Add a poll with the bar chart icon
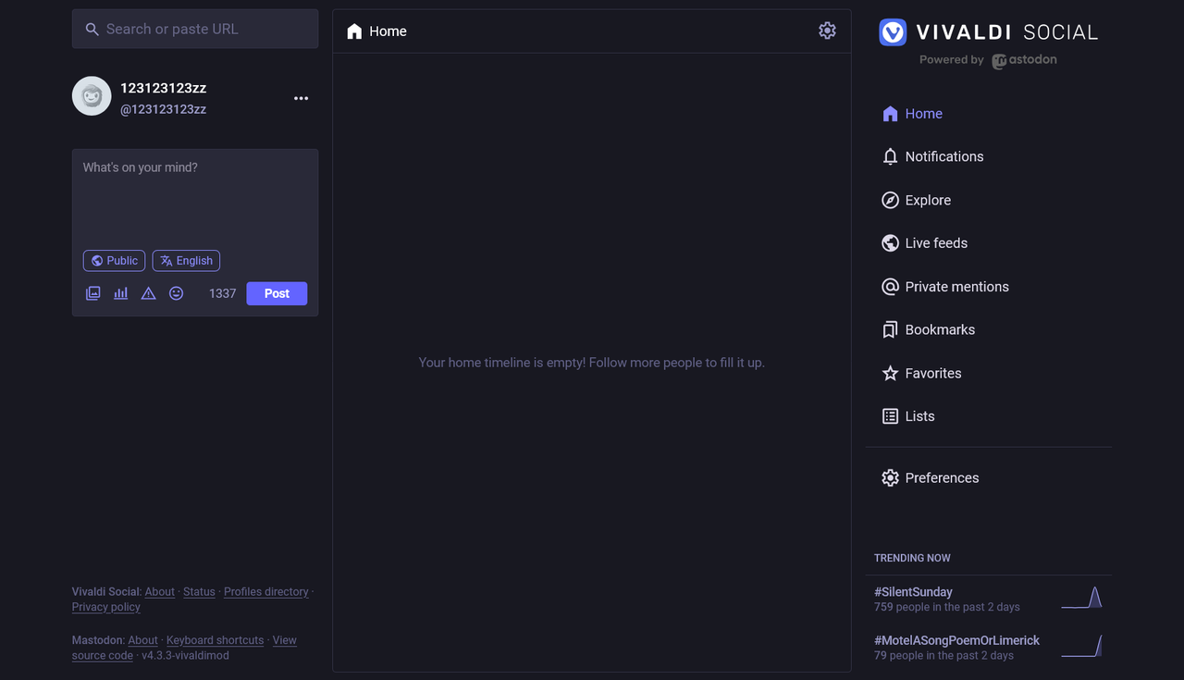Viewport: 1184px width, 680px height. click(120, 293)
